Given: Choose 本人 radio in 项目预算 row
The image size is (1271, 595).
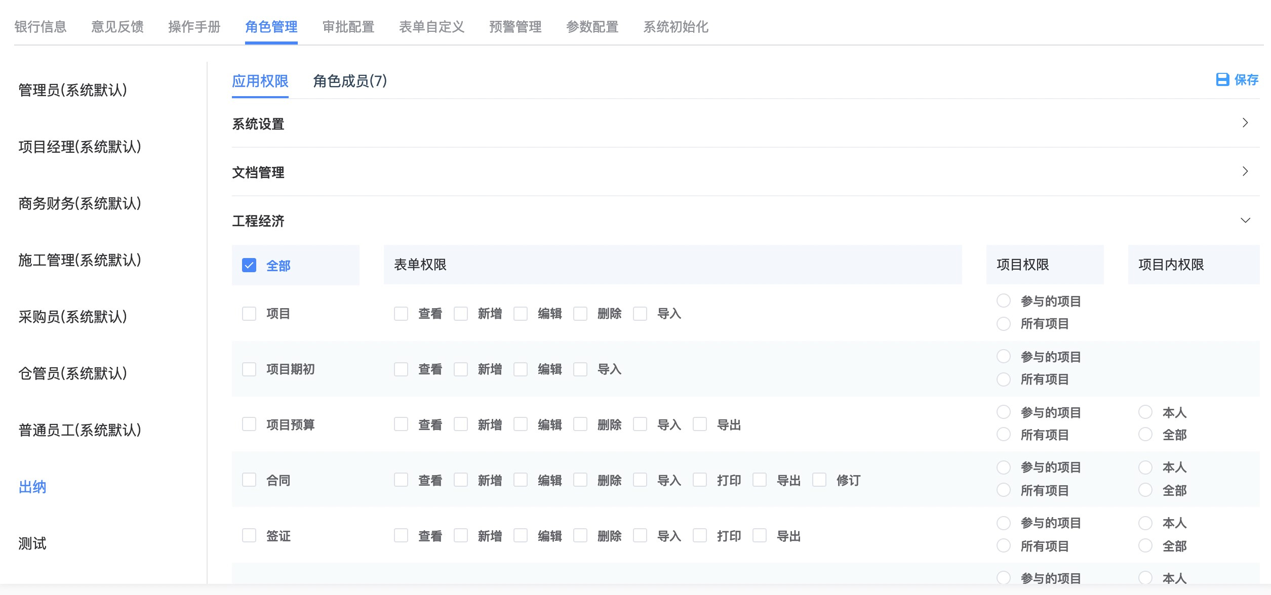Looking at the screenshot, I should coord(1145,412).
